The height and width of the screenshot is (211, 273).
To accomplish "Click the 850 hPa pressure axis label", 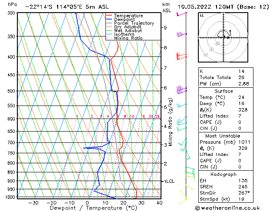I will click(11, 172).
